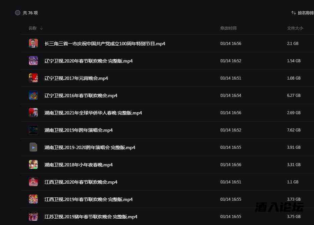Toggle the select-all circle beside 共 76 项
The height and width of the screenshot is (225, 314).
pyautogui.click(x=18, y=13)
